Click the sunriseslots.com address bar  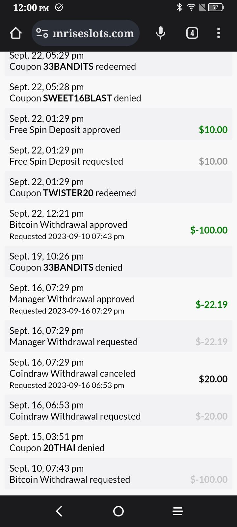tap(93, 33)
